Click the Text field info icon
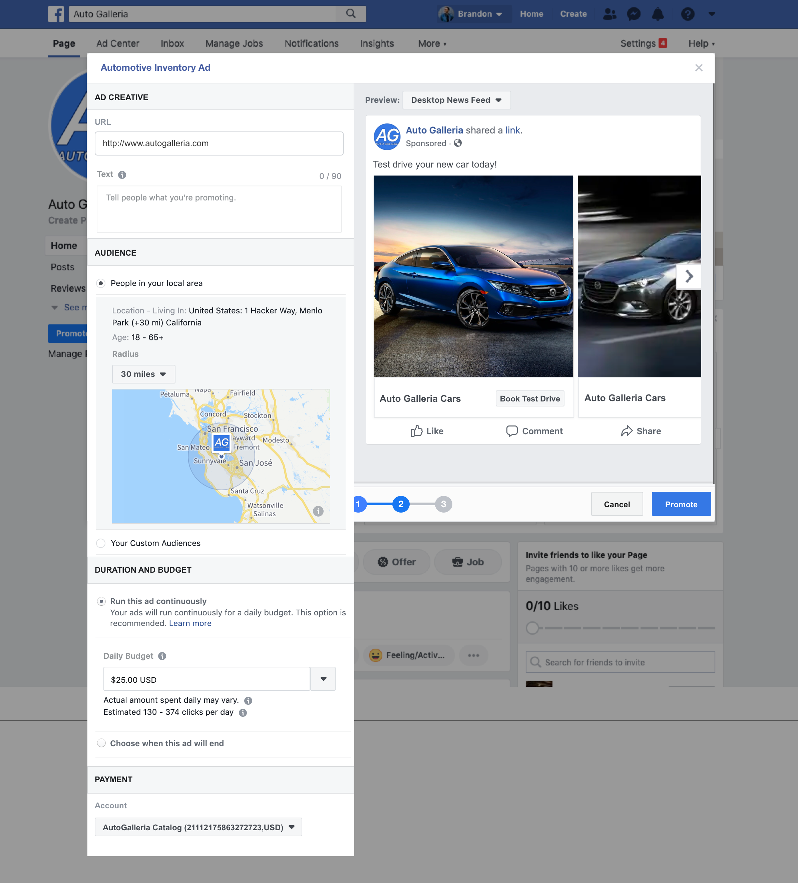Viewport: 798px width, 883px height. tap(122, 175)
